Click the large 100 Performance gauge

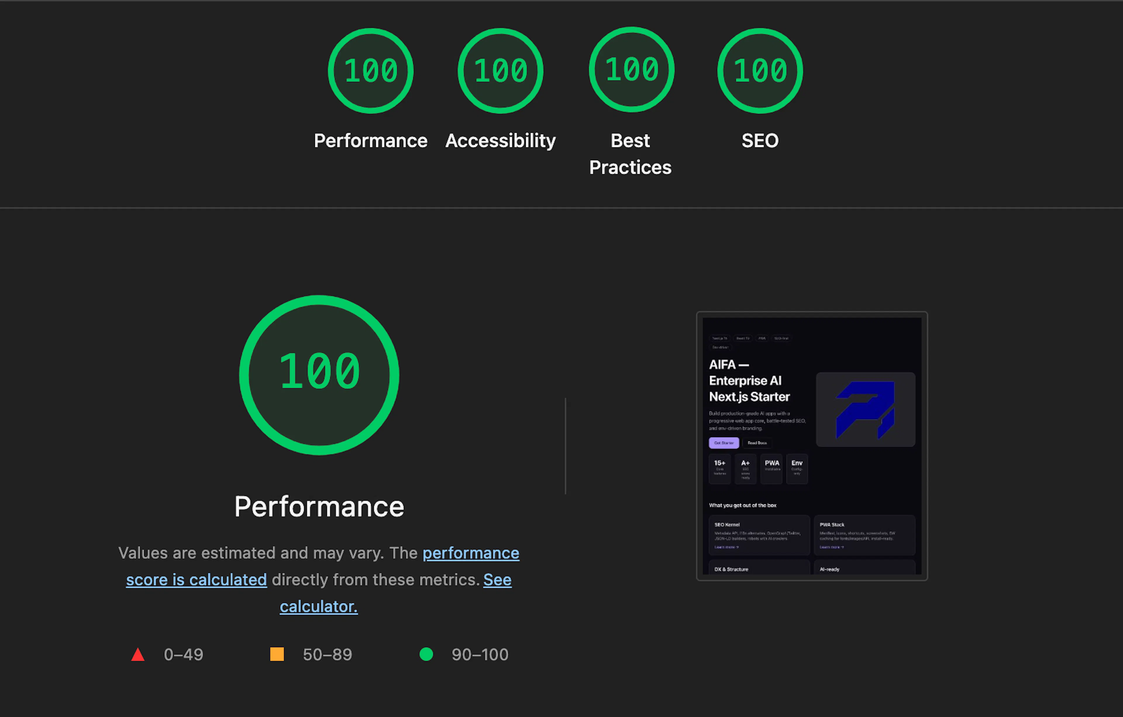[319, 375]
